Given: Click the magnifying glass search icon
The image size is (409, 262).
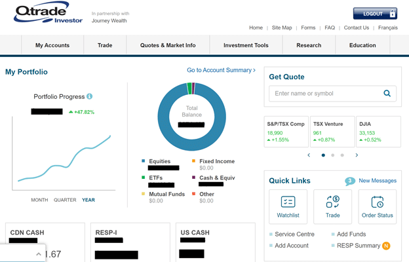Looking at the screenshot, I should click(x=387, y=94).
